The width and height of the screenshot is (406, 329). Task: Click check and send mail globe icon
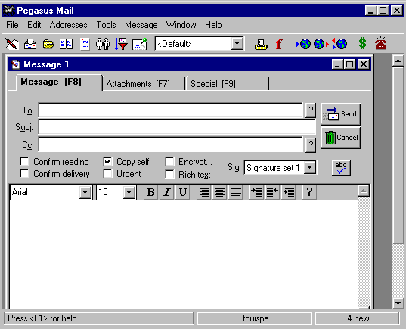pyautogui.click(x=339, y=44)
